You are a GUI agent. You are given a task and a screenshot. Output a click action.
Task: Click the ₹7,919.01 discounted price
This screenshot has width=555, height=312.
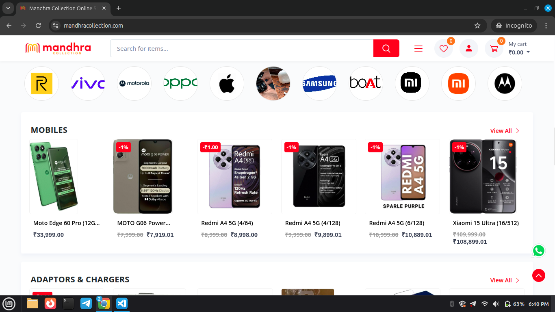tap(160, 235)
